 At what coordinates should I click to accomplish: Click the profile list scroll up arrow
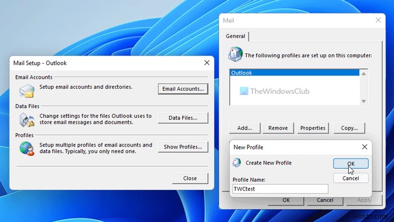click(x=364, y=74)
